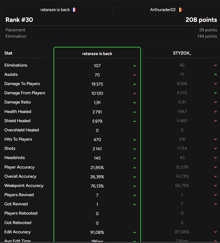Screen dimensions: 220x243
Task: Click green up arrow beside STYZOX_ Assists 75
Action: (x=216, y=75)
